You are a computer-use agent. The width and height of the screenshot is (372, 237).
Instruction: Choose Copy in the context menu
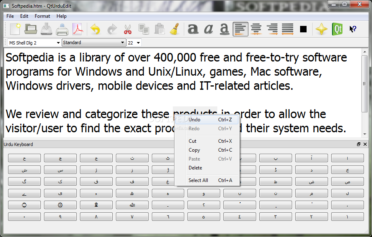click(207, 150)
